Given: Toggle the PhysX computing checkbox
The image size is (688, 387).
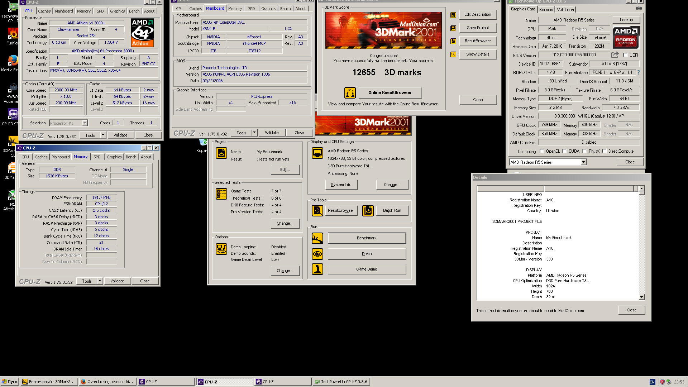Looking at the screenshot, I should pyautogui.click(x=584, y=151).
